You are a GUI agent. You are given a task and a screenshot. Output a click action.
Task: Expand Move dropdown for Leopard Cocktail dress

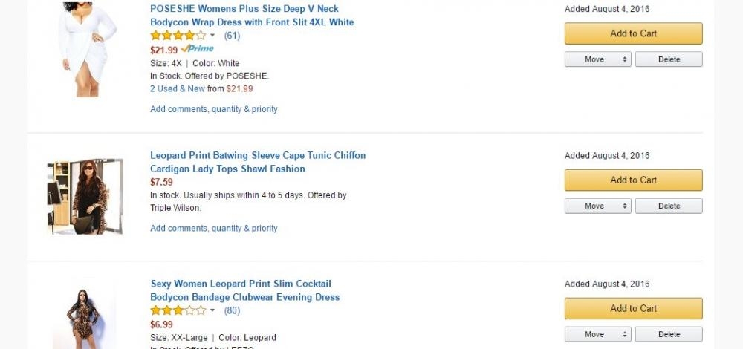click(x=597, y=334)
